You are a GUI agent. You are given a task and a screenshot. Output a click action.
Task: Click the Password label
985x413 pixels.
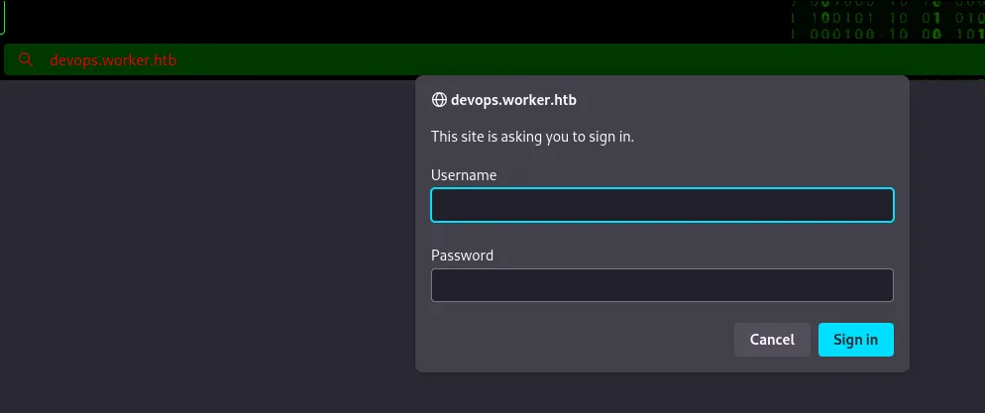pos(462,256)
